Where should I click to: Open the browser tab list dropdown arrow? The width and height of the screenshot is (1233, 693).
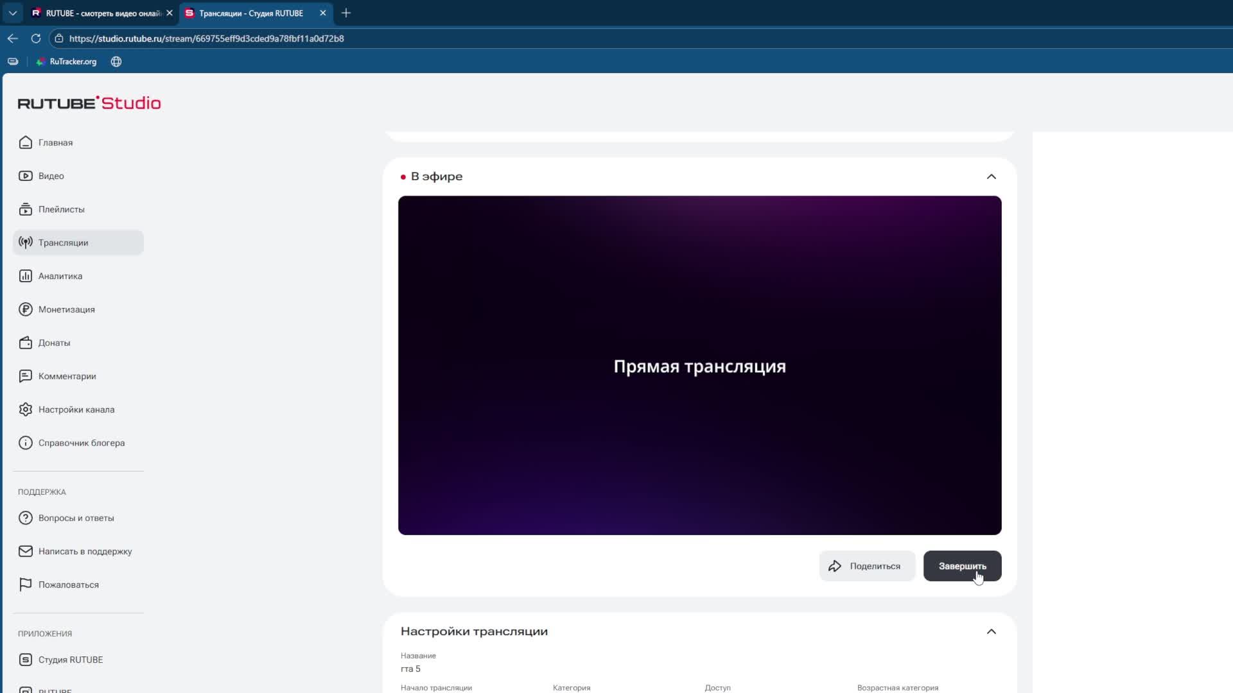click(12, 13)
